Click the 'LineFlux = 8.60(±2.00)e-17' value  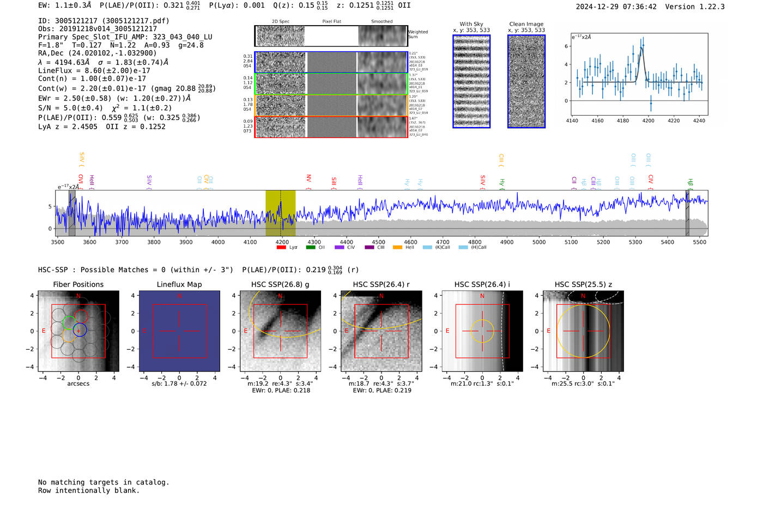pos(94,70)
